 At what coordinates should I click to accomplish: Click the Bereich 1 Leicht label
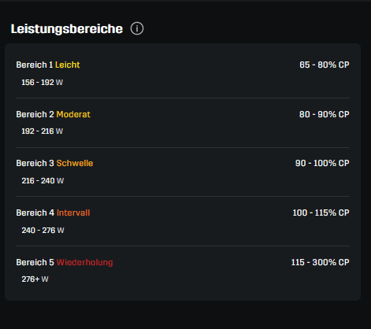(x=48, y=65)
